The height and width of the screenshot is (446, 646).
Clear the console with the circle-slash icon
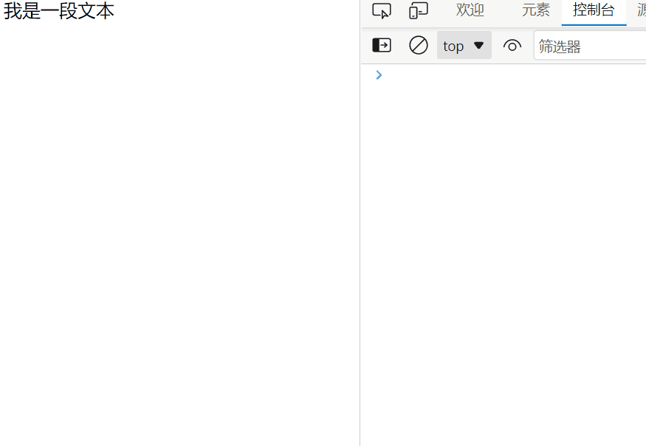pyautogui.click(x=418, y=45)
